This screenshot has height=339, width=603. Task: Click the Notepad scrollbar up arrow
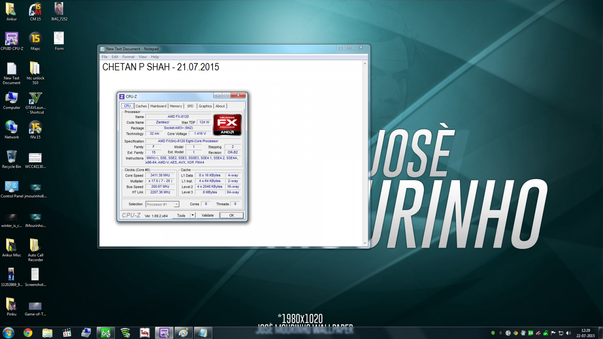coord(365,63)
